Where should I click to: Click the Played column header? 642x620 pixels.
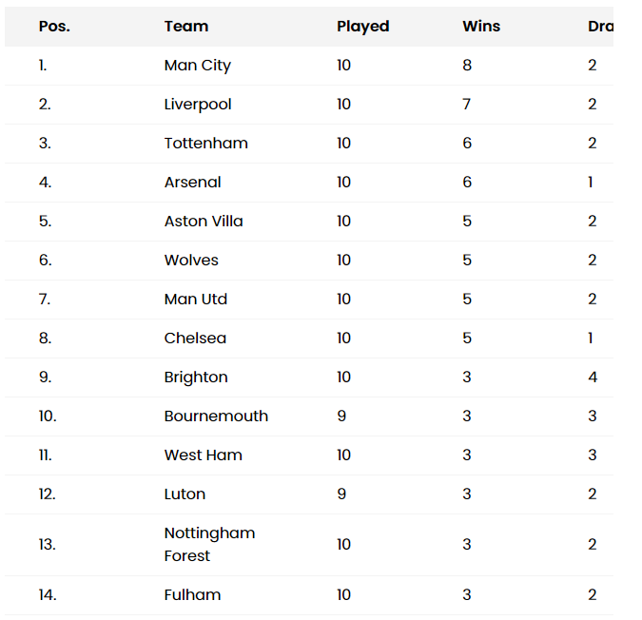pyautogui.click(x=362, y=27)
